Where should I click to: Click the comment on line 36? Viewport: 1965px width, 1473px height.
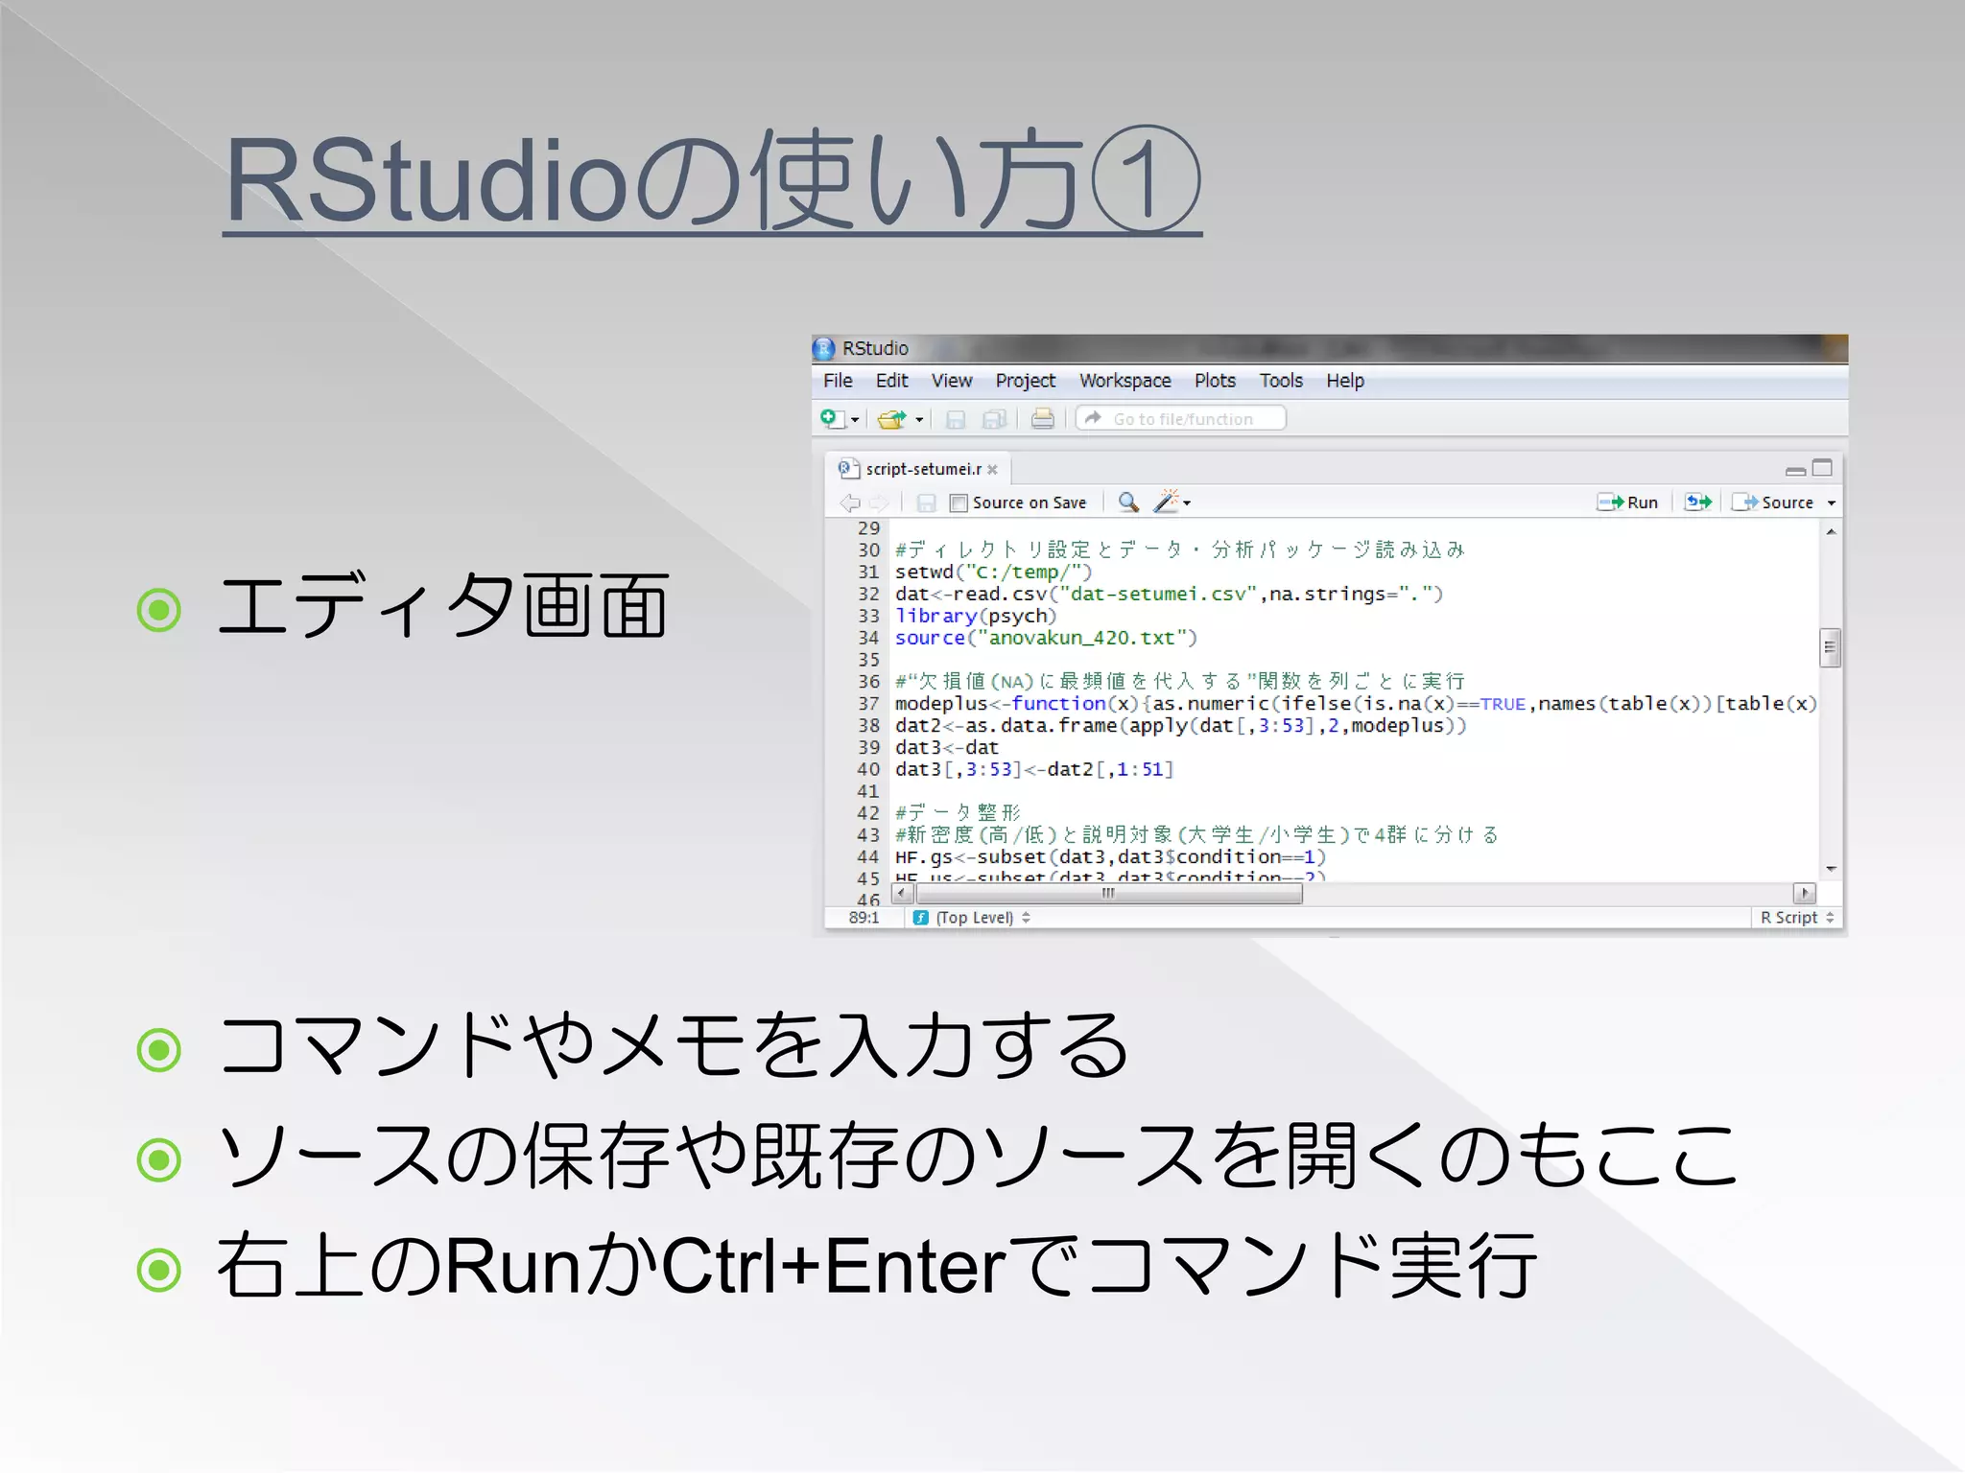pyautogui.click(x=1179, y=681)
